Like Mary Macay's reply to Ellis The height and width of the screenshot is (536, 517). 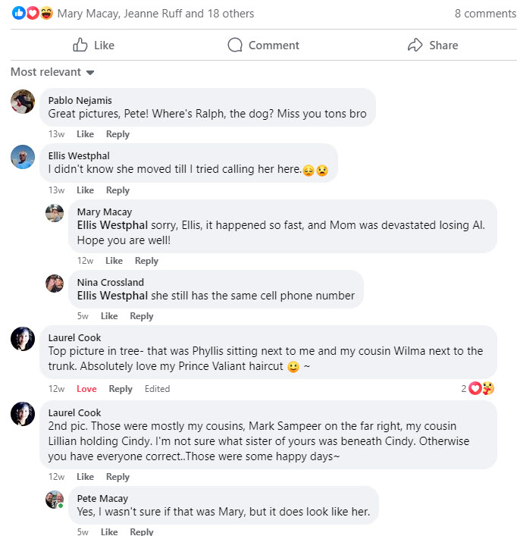[114, 261]
